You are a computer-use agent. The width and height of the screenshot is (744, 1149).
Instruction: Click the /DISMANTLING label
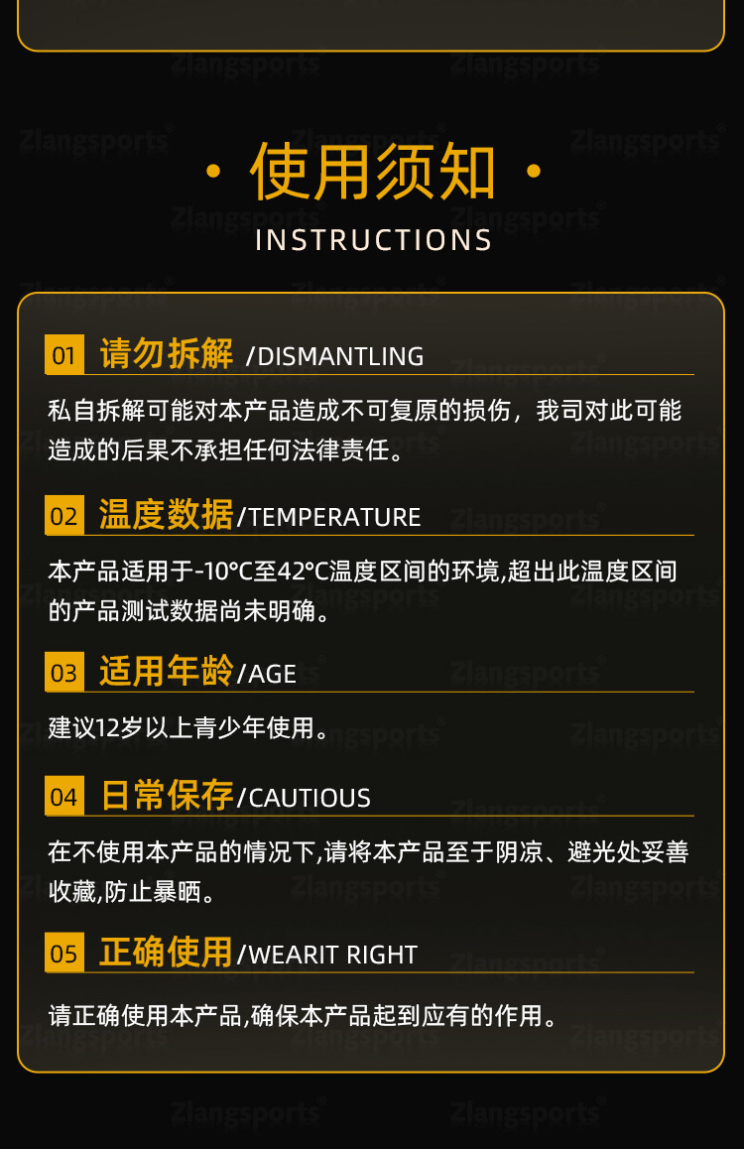334,356
